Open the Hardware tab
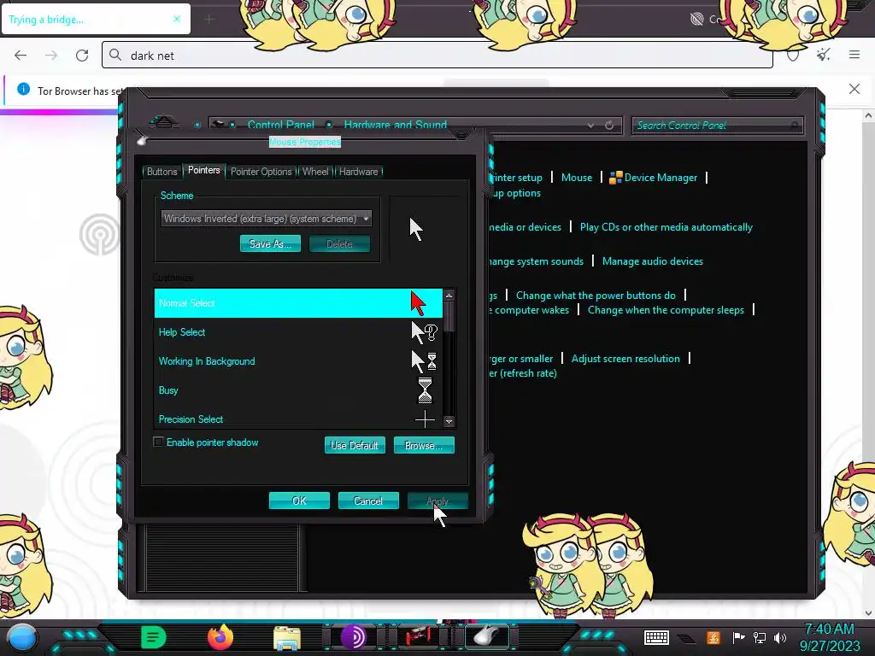The height and width of the screenshot is (656, 875). click(x=358, y=171)
